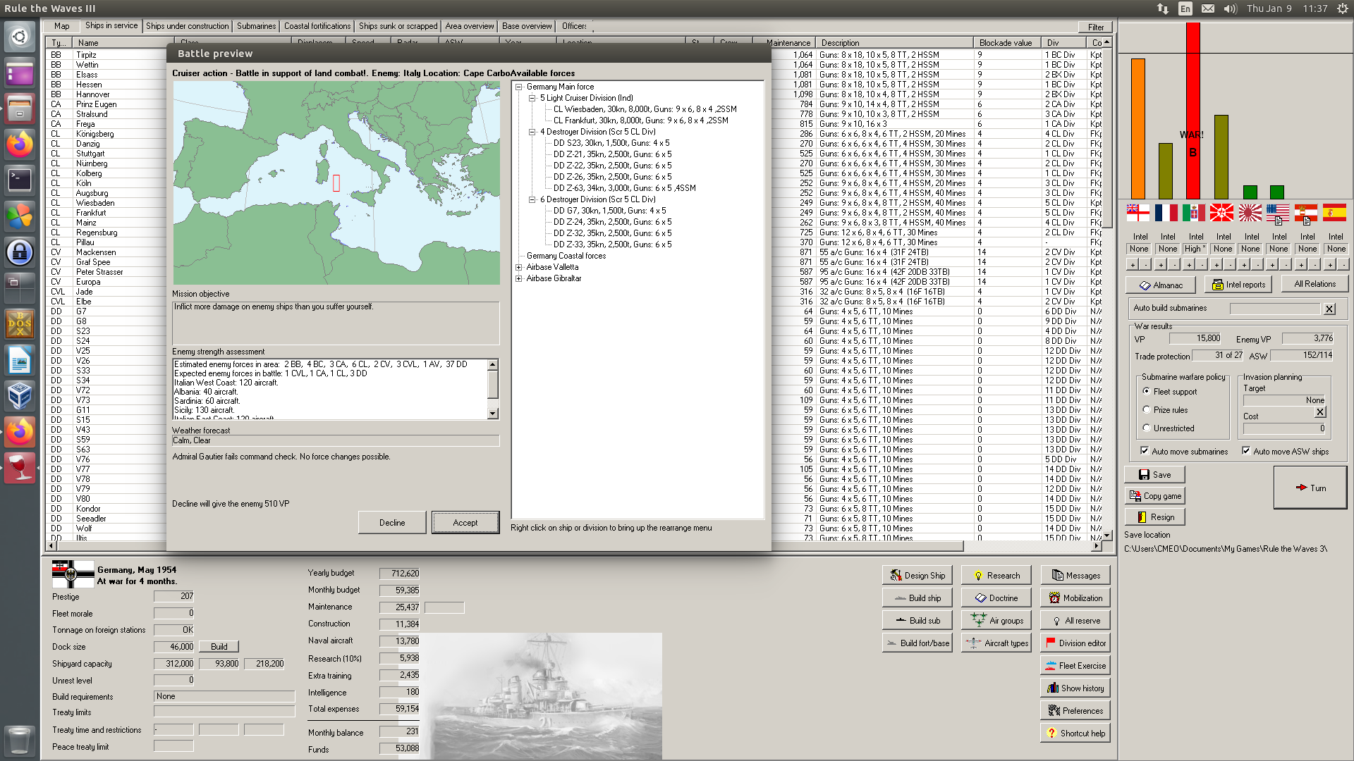This screenshot has height=761, width=1354.
Task: Clear invasion Target with X button
Action: [1320, 412]
